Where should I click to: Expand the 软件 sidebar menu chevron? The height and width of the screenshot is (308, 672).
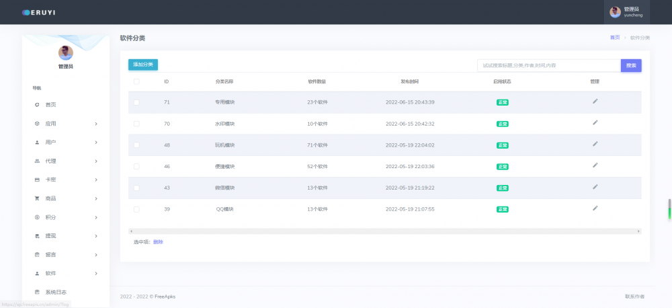[x=96, y=274]
